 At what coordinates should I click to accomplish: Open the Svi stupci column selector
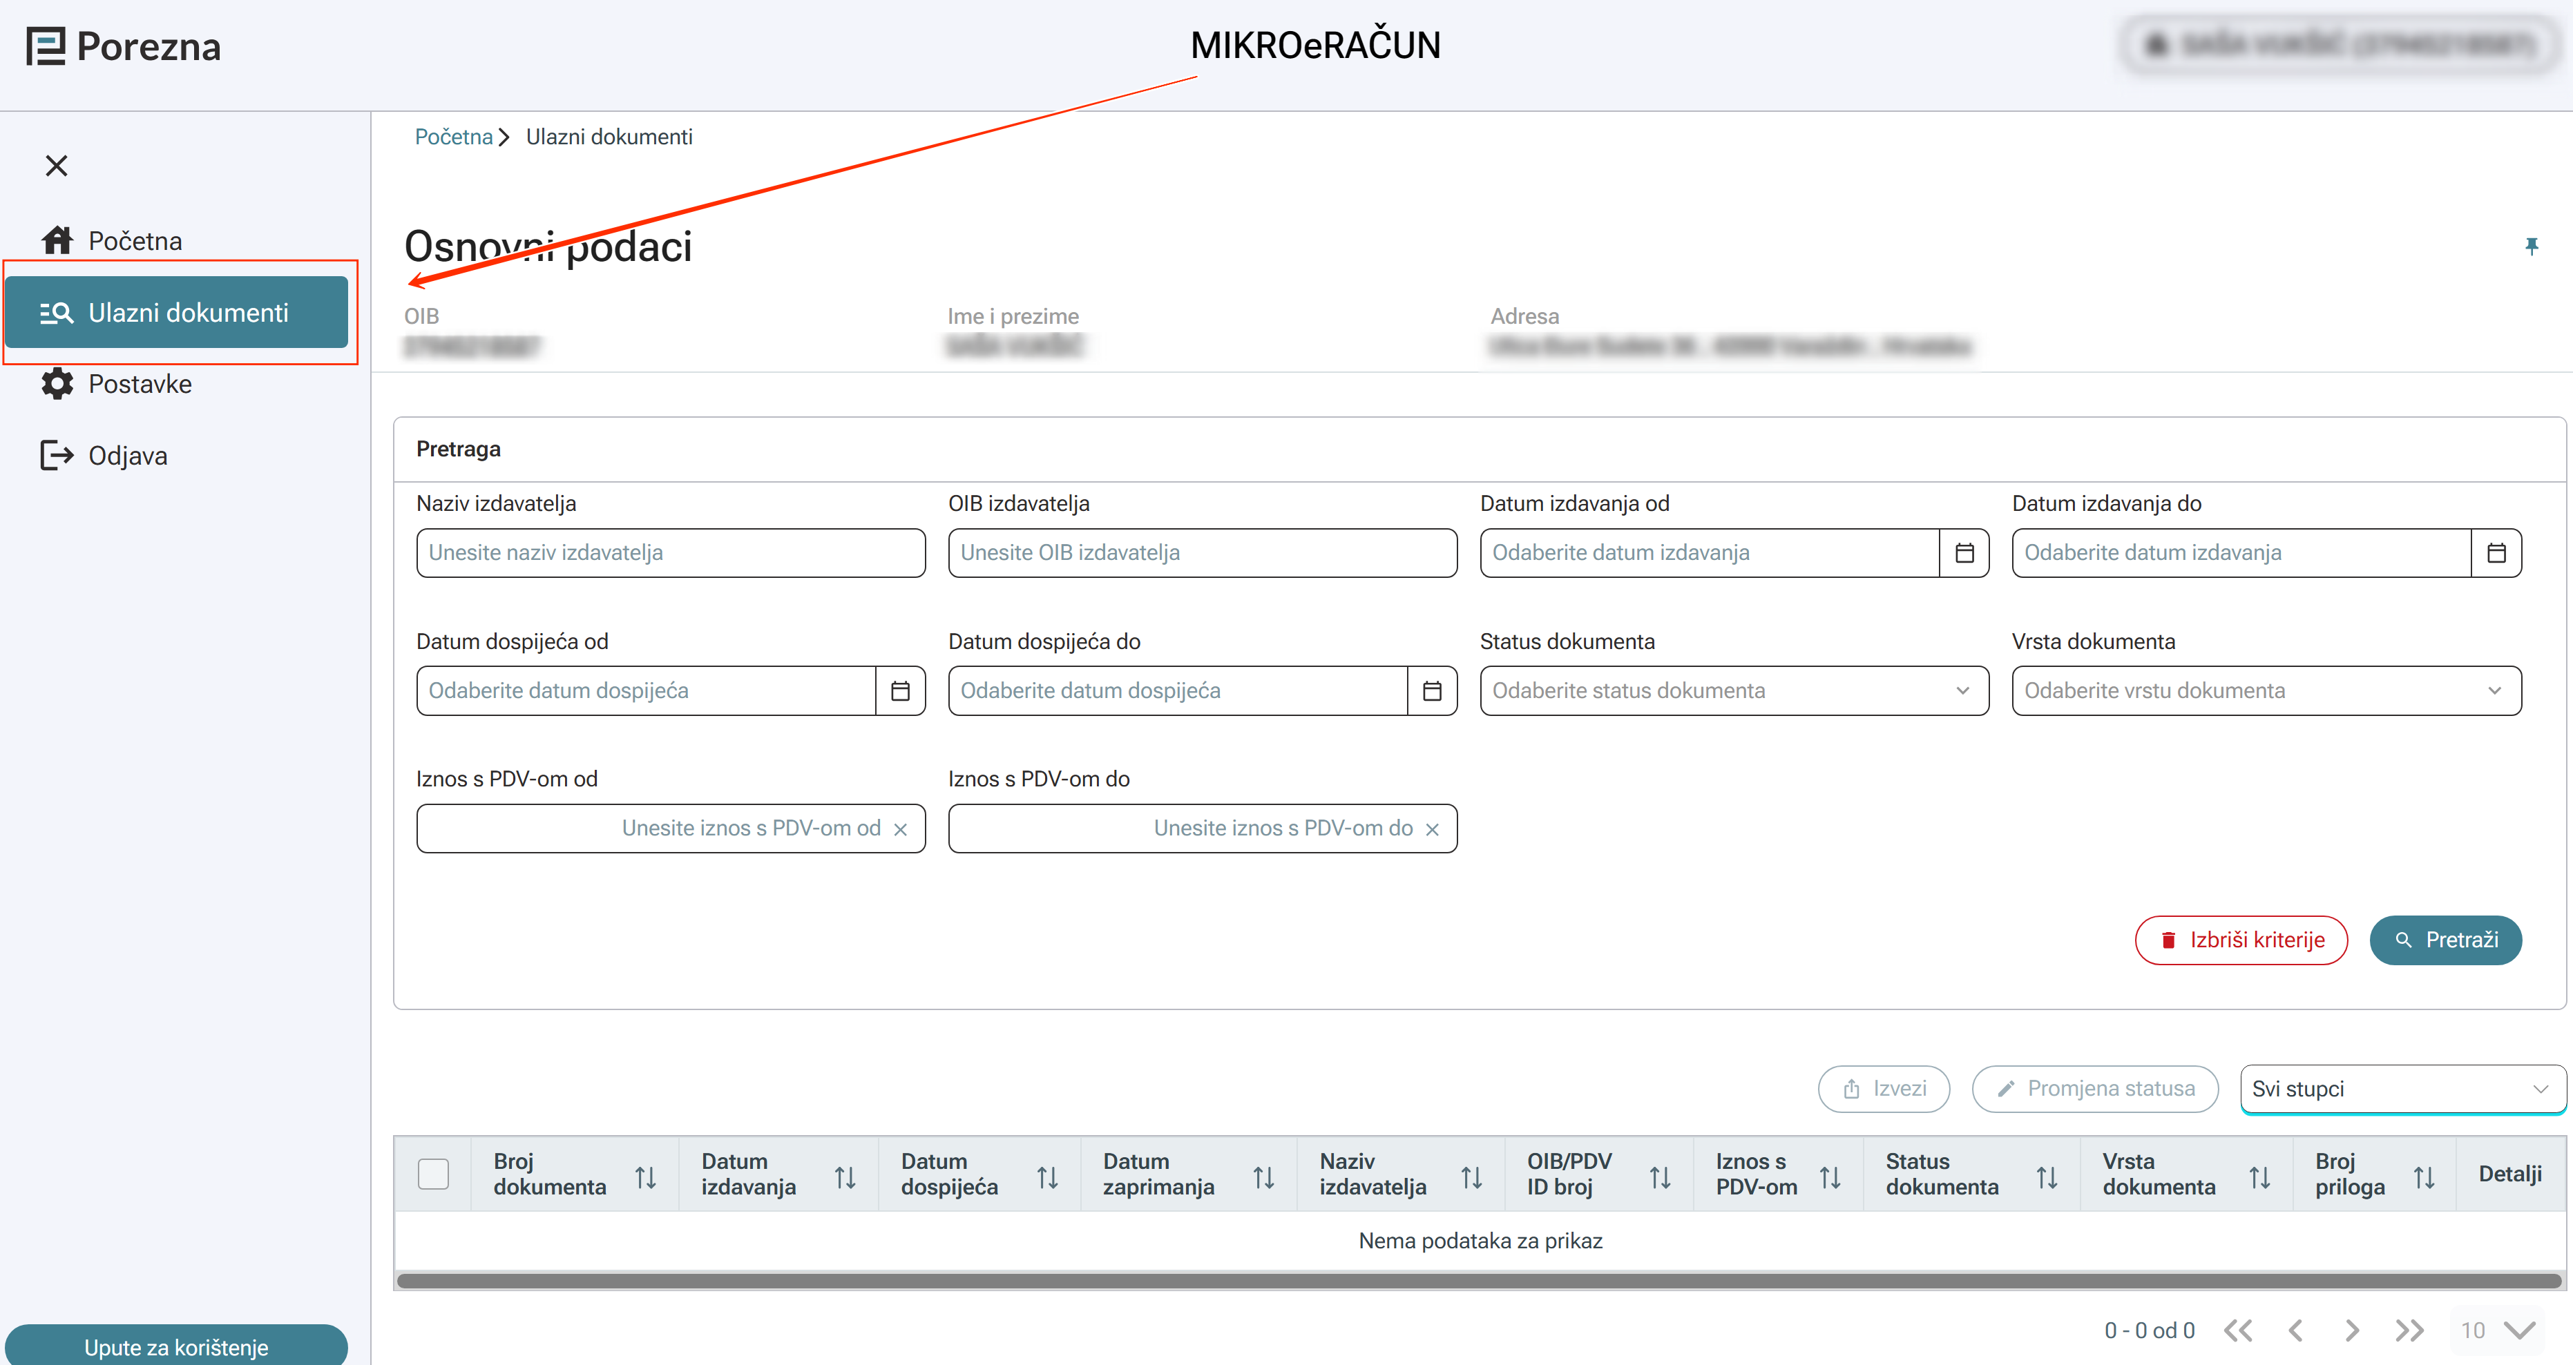[x=2401, y=1088]
